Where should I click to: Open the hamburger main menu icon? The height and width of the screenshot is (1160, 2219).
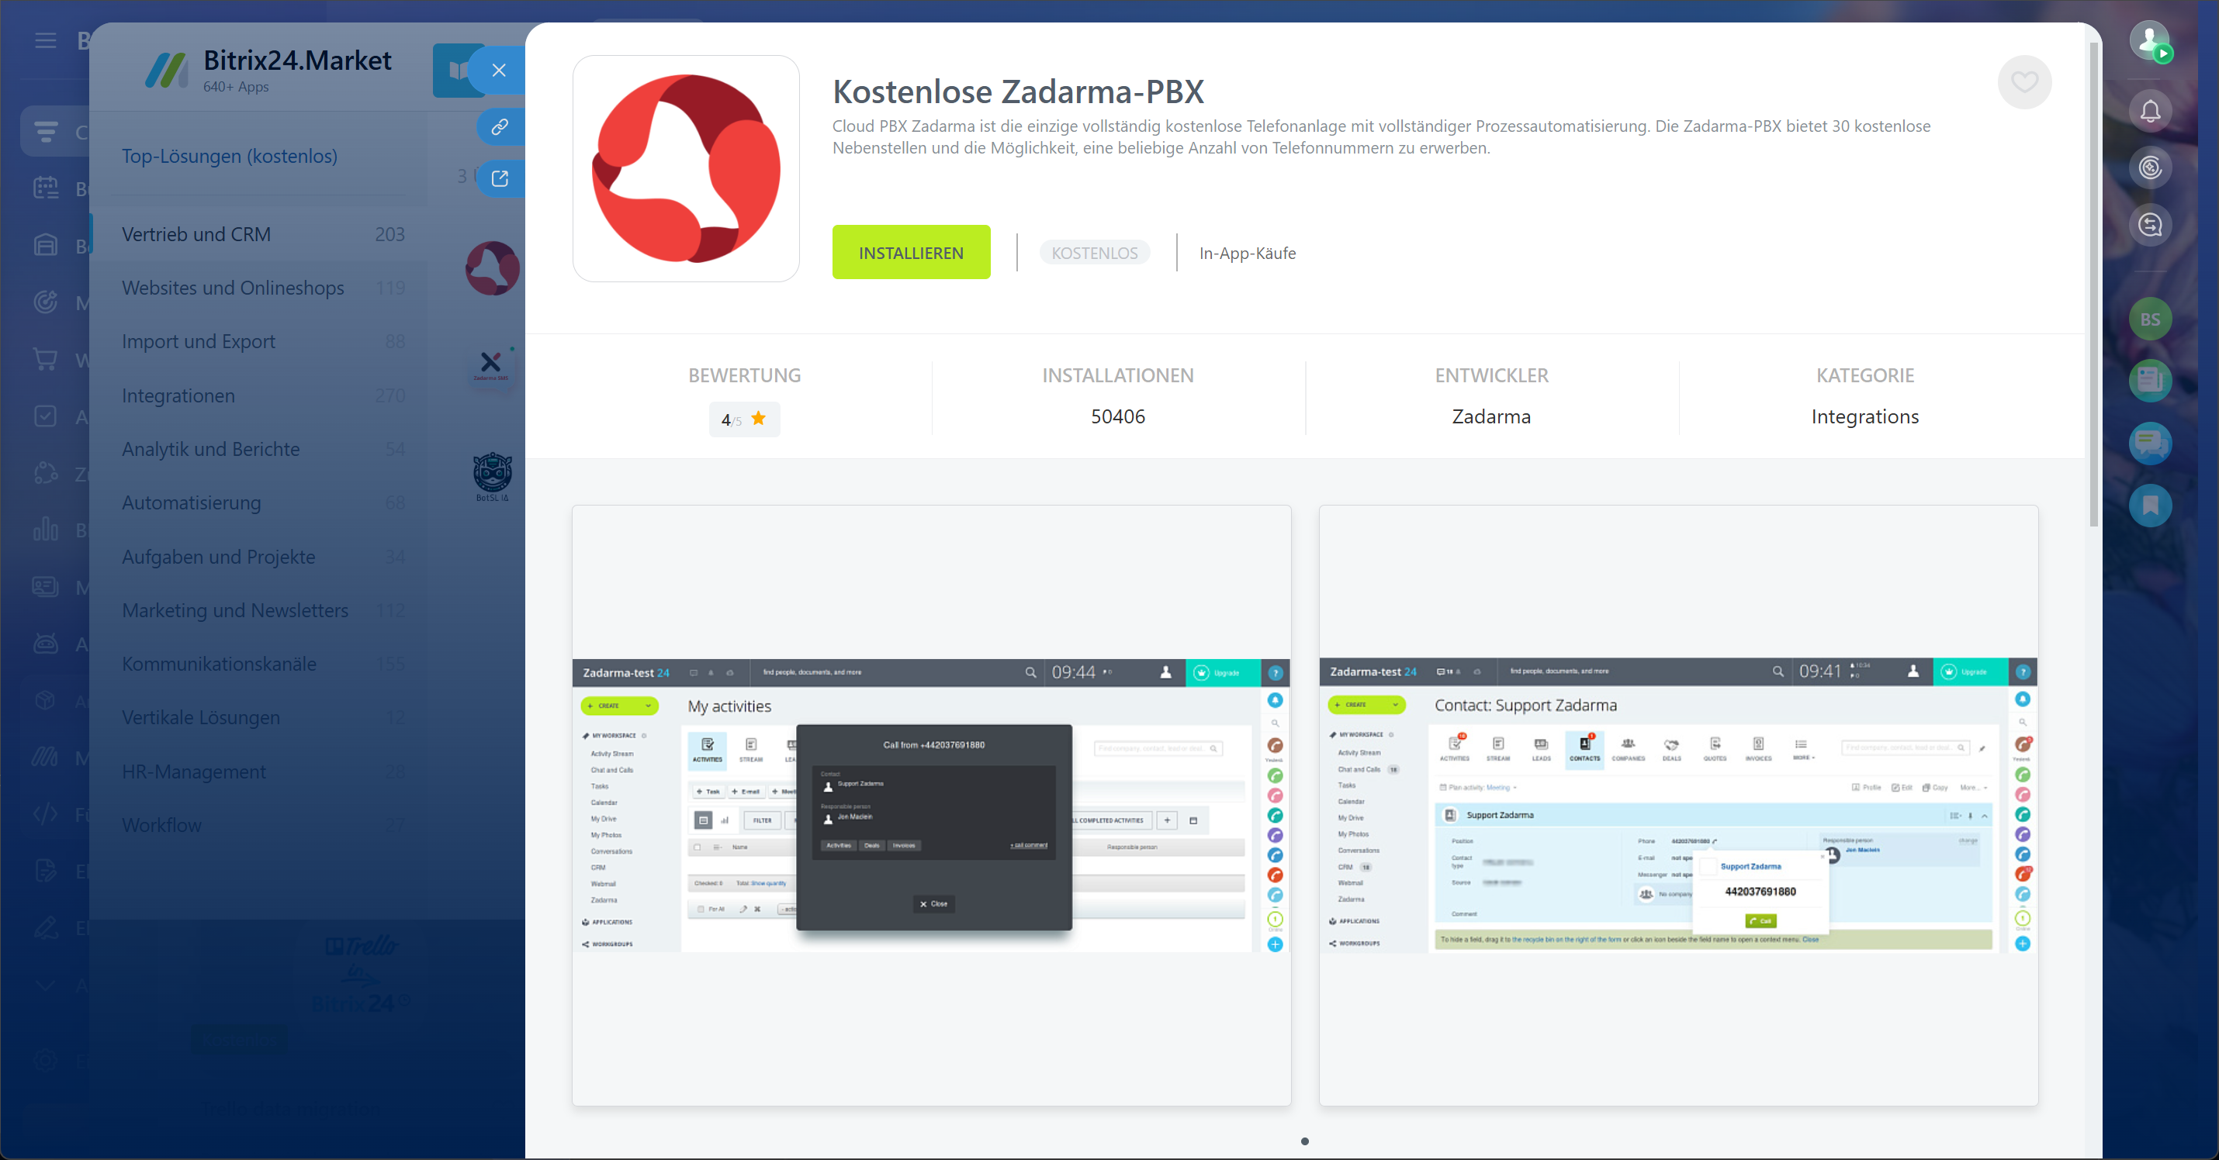point(46,40)
